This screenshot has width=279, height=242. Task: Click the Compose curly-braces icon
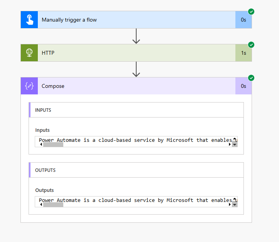[x=29, y=86]
